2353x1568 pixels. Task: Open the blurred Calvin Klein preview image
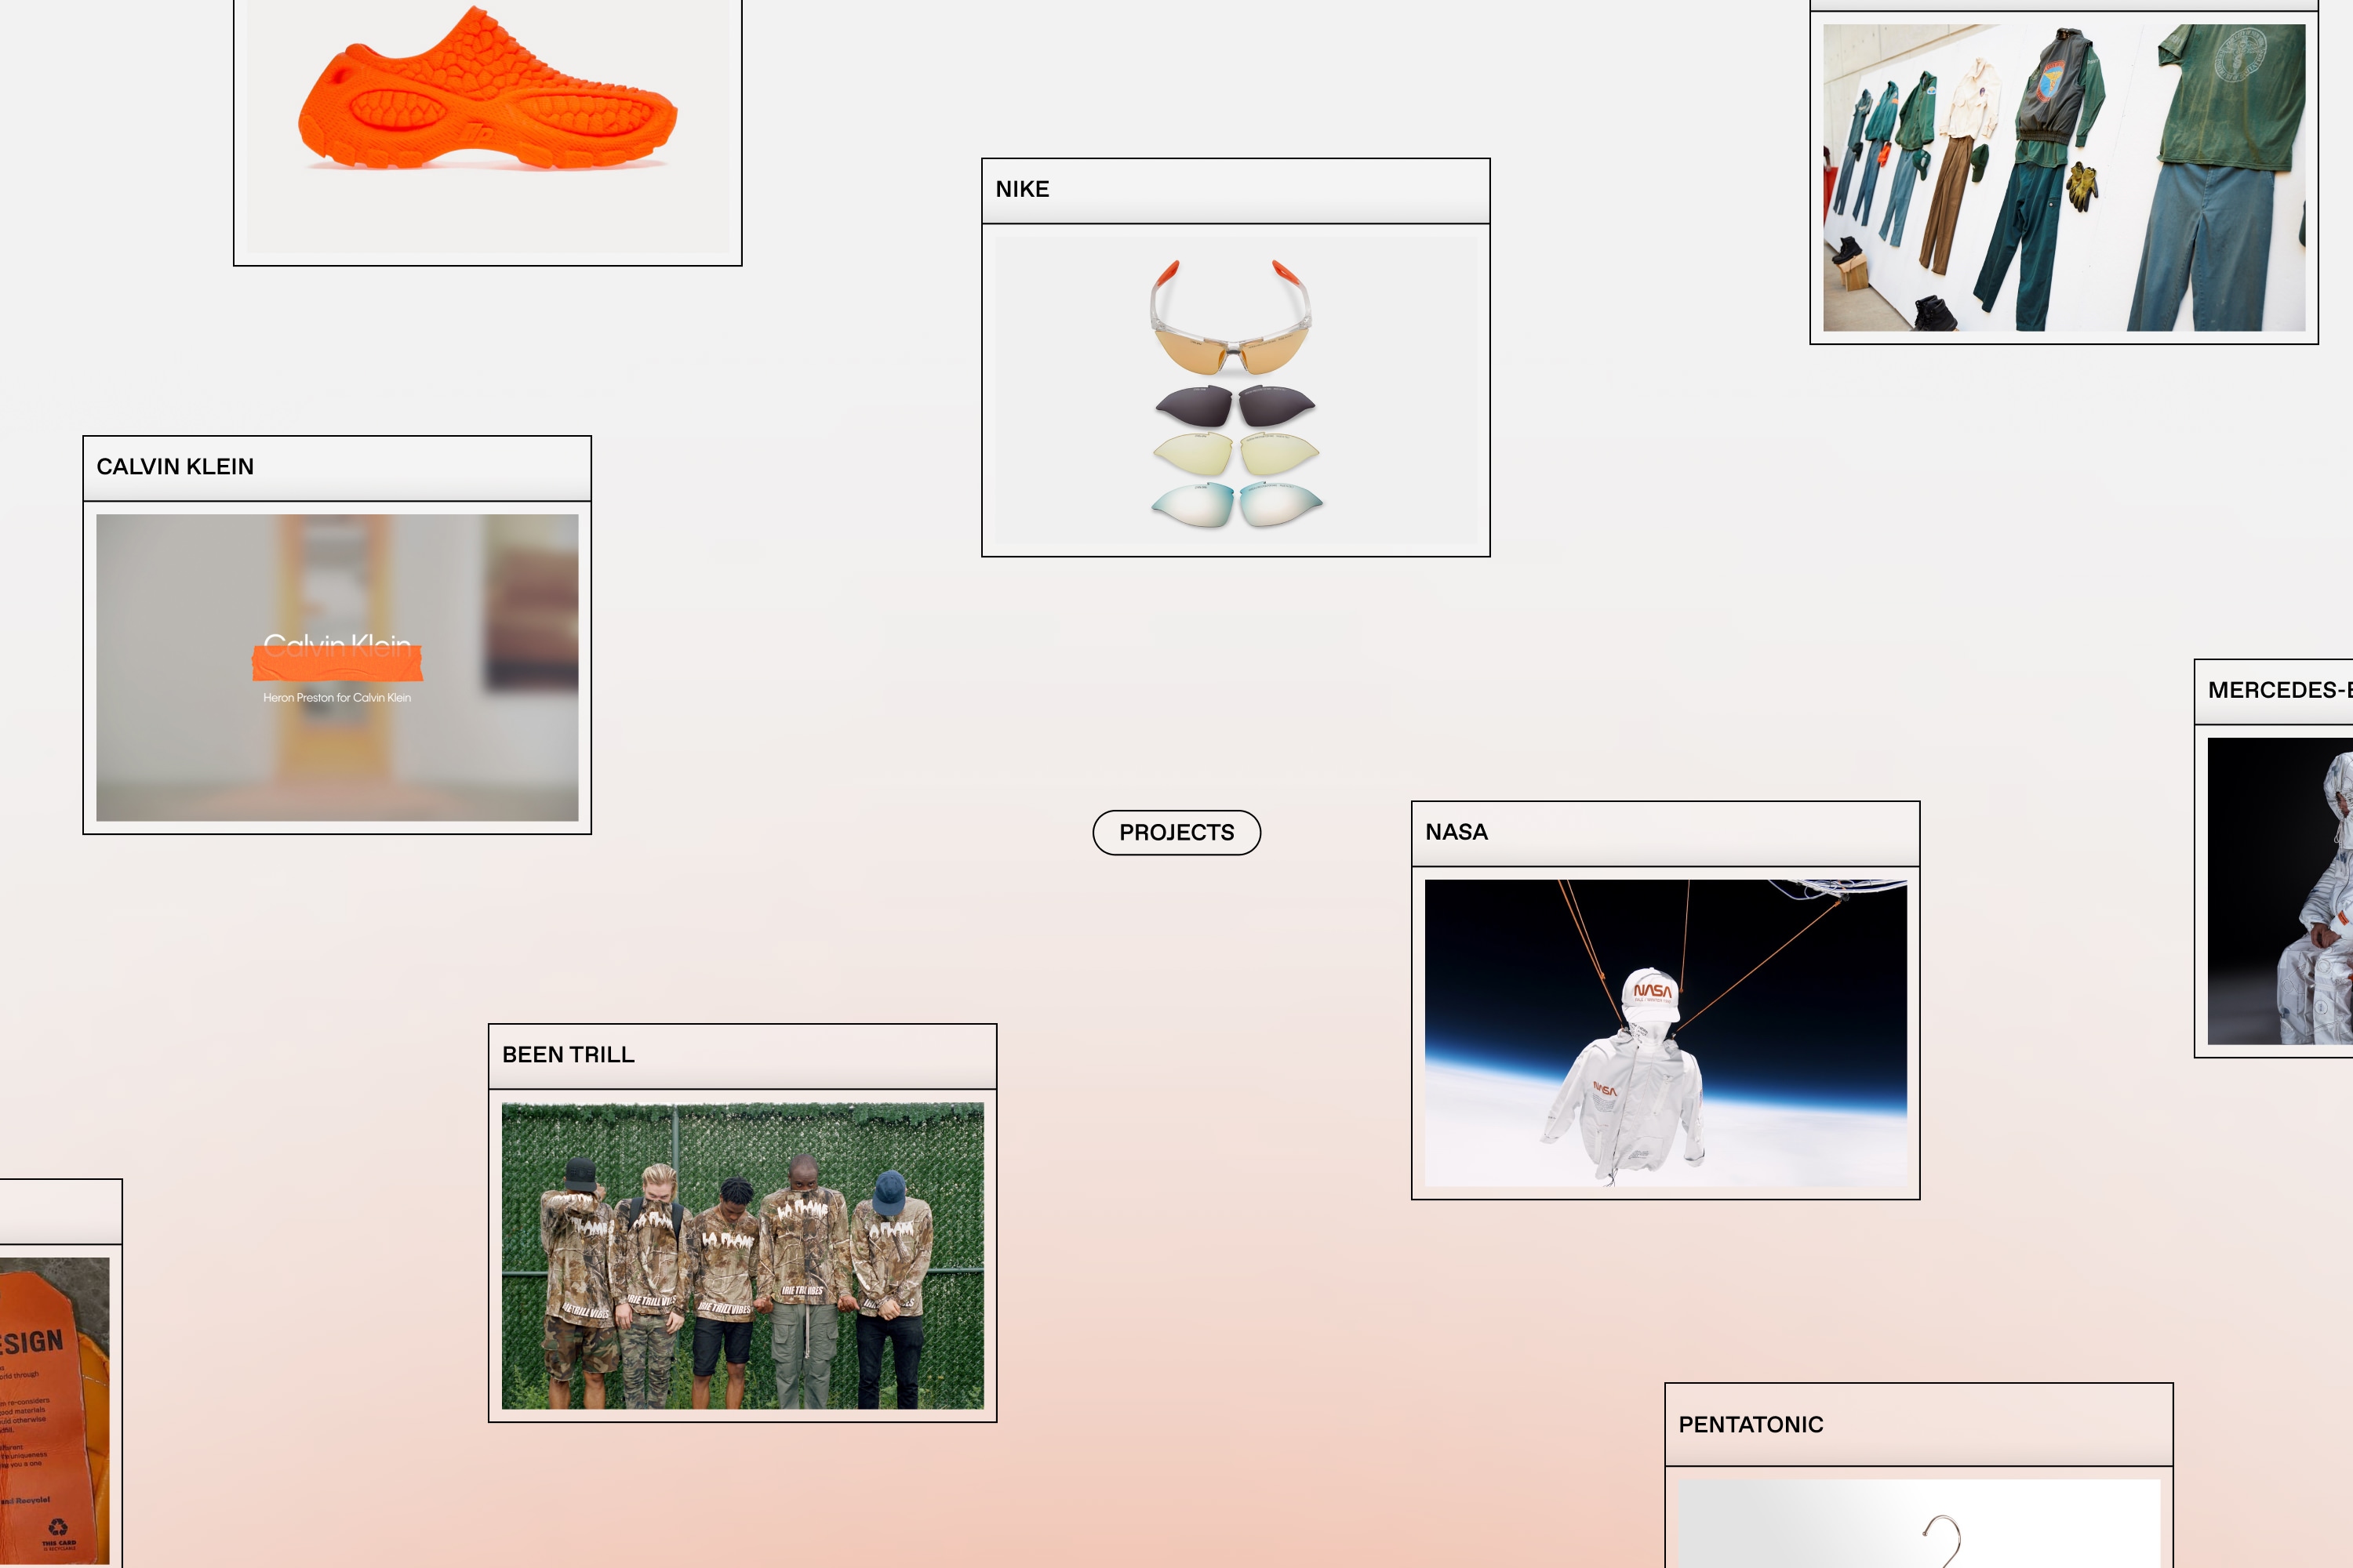pos(337,667)
